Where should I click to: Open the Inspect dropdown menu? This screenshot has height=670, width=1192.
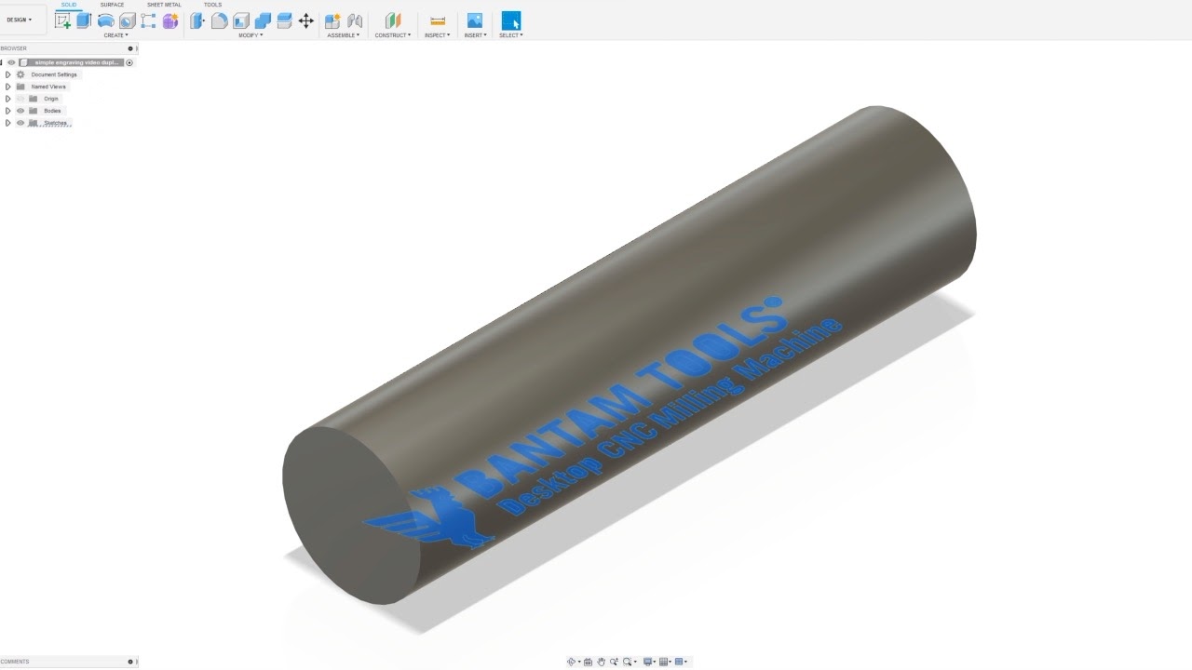pos(438,35)
